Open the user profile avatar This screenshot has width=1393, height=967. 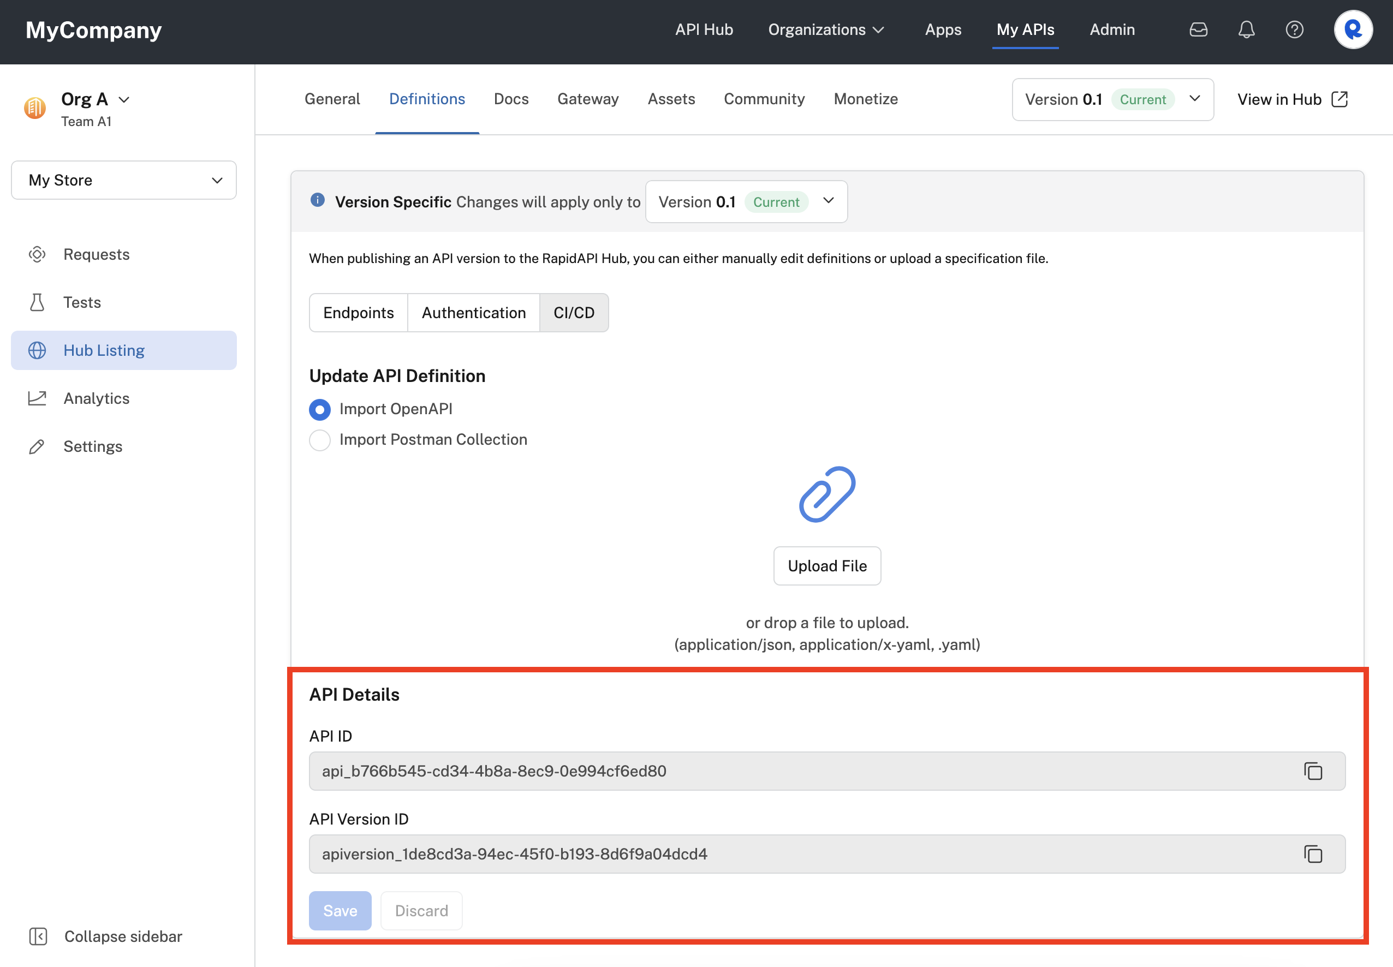(1353, 29)
